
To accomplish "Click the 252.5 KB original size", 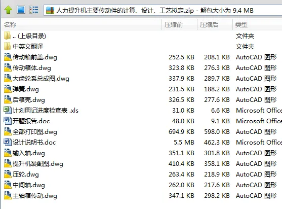I will pyautogui.click(x=181, y=57).
